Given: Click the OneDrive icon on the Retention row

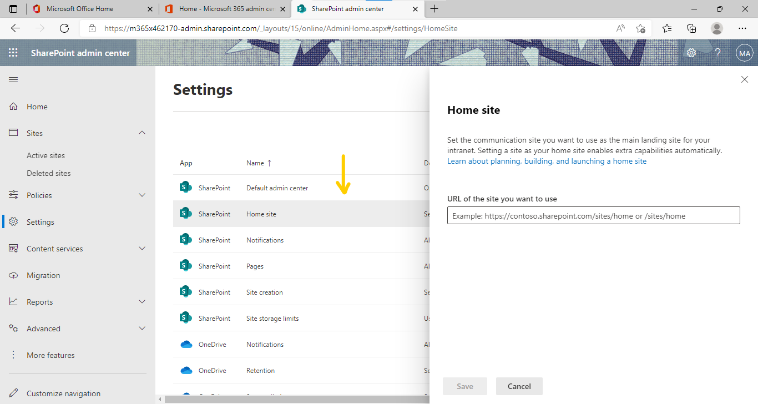Looking at the screenshot, I should [x=185, y=370].
